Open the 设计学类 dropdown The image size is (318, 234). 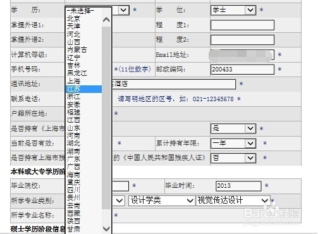(161, 200)
